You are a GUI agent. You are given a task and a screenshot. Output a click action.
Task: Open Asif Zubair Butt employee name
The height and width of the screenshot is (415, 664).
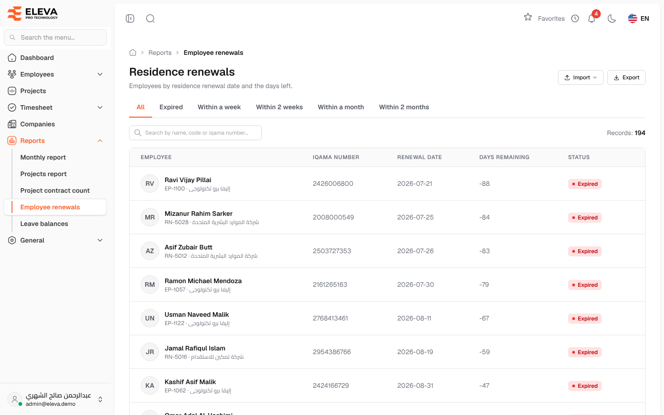coord(188,247)
